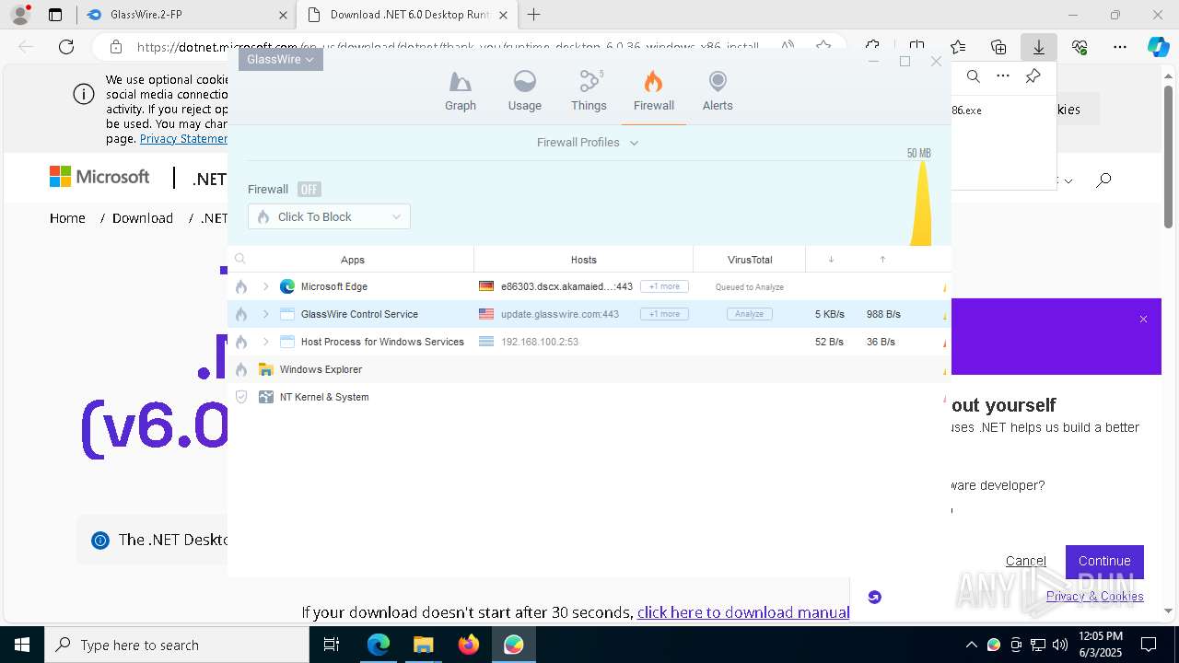Click here to download manually link
Screen dimensions: 1179x663
click(x=743, y=612)
